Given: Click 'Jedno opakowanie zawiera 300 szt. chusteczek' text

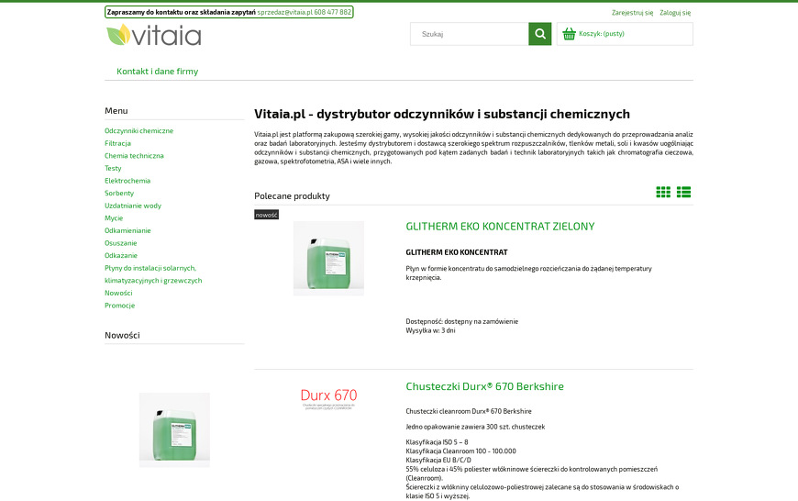Looking at the screenshot, I should [x=475, y=428].
